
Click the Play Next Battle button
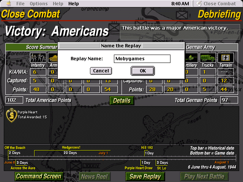click(204, 176)
